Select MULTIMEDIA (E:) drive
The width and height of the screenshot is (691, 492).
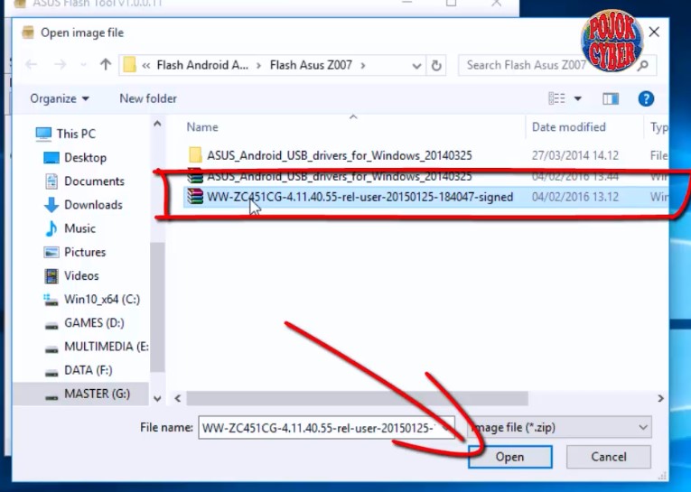click(x=106, y=347)
